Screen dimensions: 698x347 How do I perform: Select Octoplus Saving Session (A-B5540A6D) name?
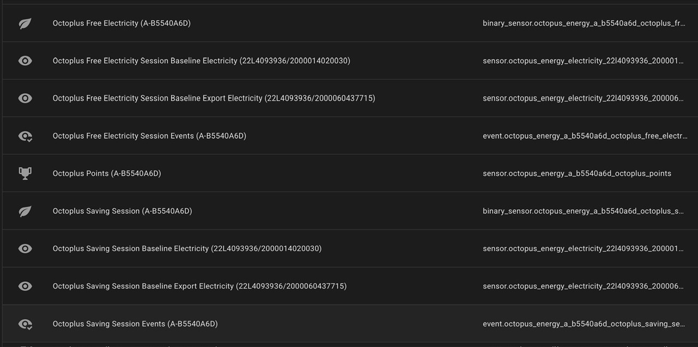[x=122, y=211]
